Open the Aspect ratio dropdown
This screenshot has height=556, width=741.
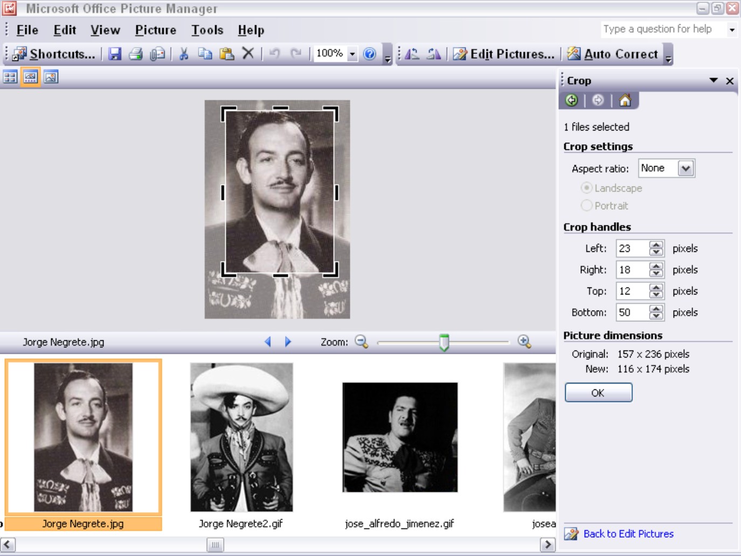(685, 168)
